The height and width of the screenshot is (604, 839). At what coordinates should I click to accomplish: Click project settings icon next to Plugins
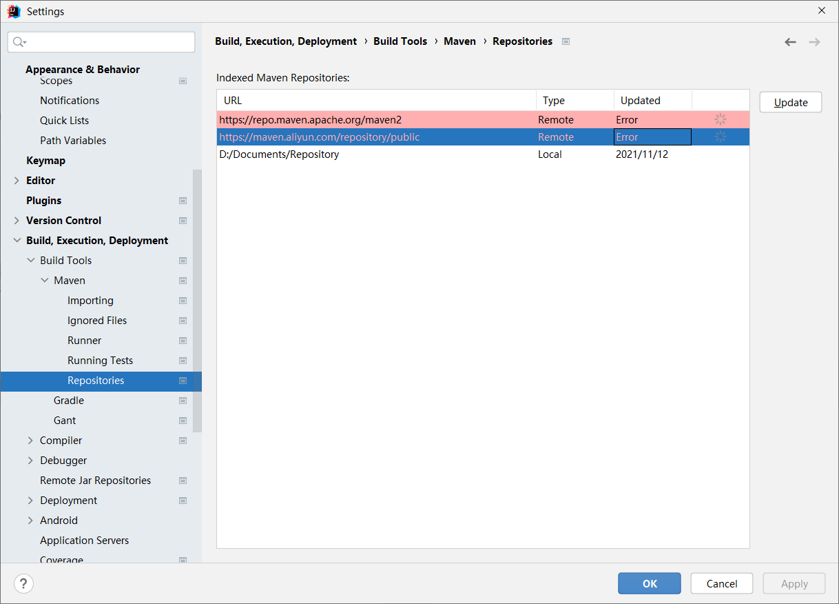click(183, 201)
